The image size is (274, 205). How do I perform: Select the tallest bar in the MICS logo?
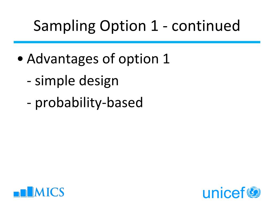pos(30,192)
